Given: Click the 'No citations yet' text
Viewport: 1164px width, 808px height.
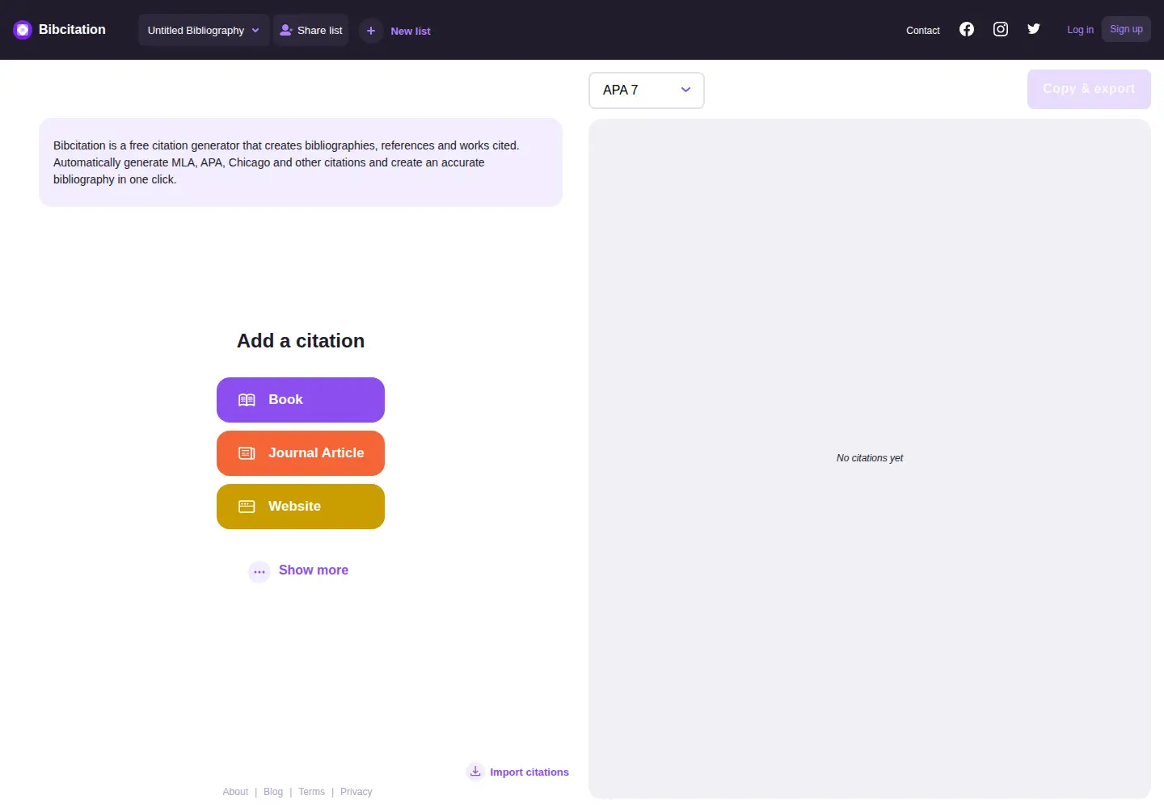Looking at the screenshot, I should tap(870, 458).
